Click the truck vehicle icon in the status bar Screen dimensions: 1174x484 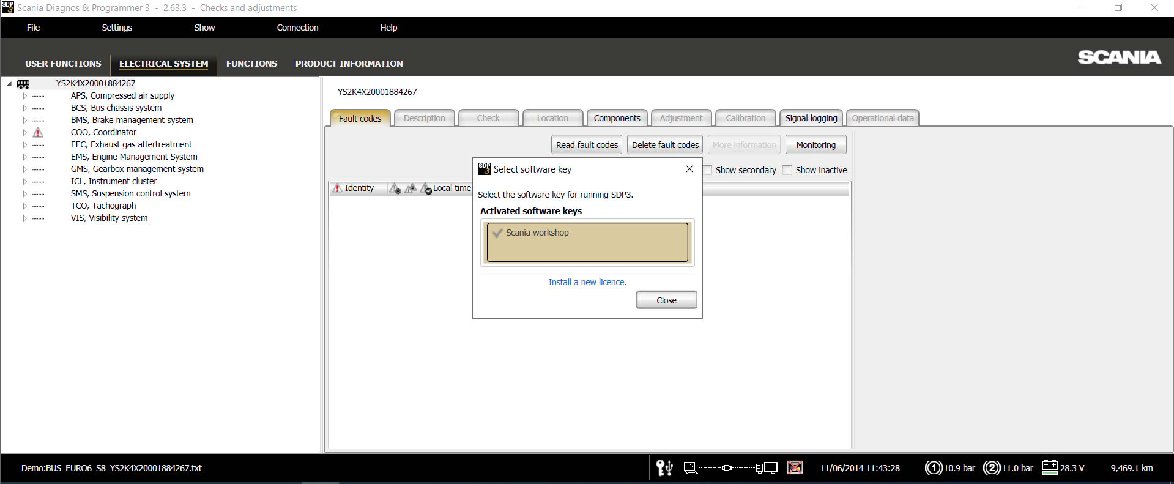point(766,468)
